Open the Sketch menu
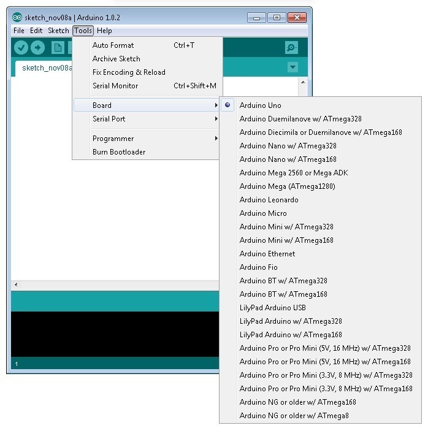This screenshot has height=428, width=428. click(58, 31)
